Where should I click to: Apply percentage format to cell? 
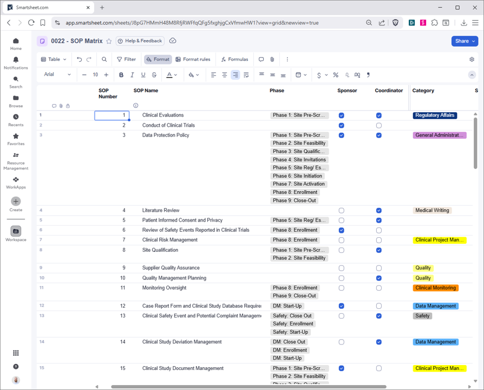(x=336, y=75)
